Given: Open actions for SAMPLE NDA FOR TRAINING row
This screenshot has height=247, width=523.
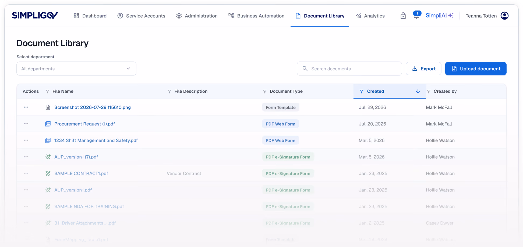Looking at the screenshot, I should [26, 206].
